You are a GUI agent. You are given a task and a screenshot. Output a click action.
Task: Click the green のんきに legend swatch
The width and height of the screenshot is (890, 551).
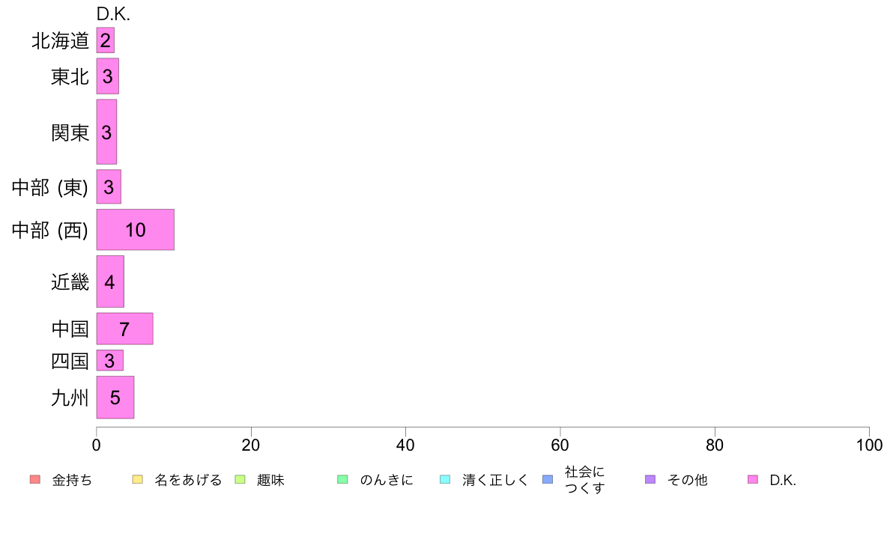(x=342, y=479)
